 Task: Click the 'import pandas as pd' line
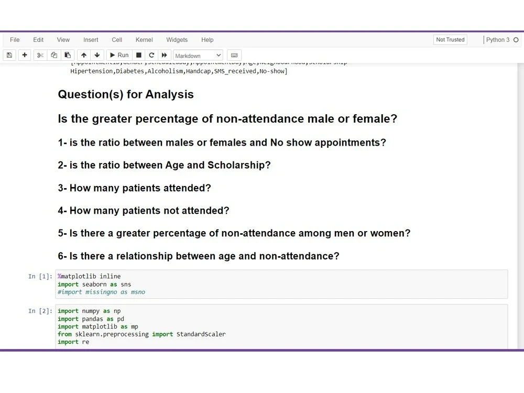point(91,319)
